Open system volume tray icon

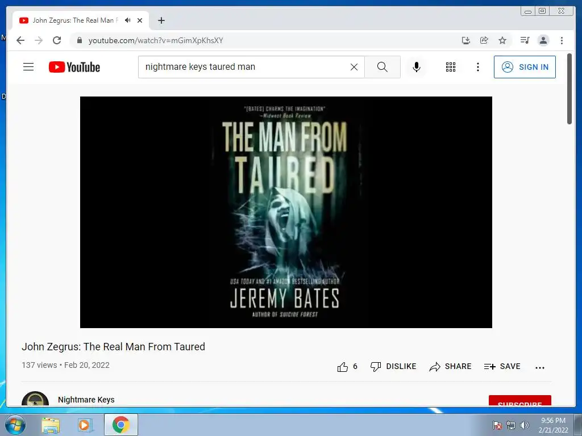(x=525, y=425)
